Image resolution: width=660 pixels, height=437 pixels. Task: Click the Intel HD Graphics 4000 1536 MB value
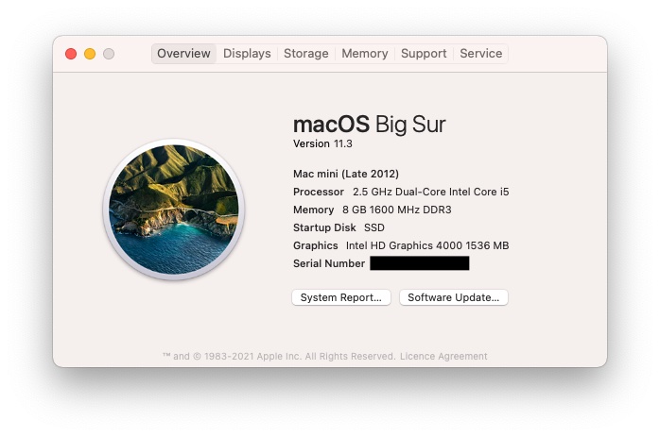click(427, 245)
